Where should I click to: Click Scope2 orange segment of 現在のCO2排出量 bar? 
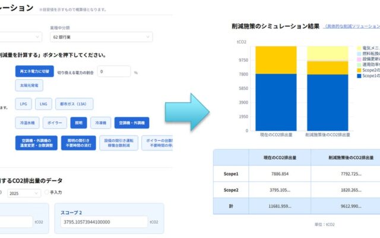click(276, 60)
